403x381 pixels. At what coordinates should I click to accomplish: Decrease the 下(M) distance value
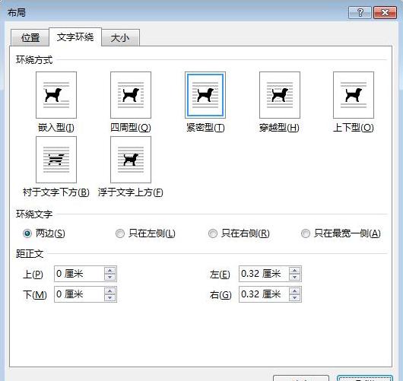110,297
